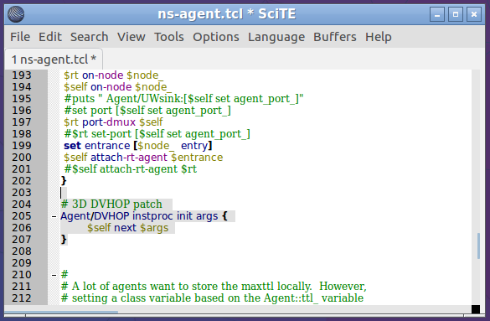The height and width of the screenshot is (321, 490).
Task: Close the SciTE window
Action: pyautogui.click(x=474, y=15)
